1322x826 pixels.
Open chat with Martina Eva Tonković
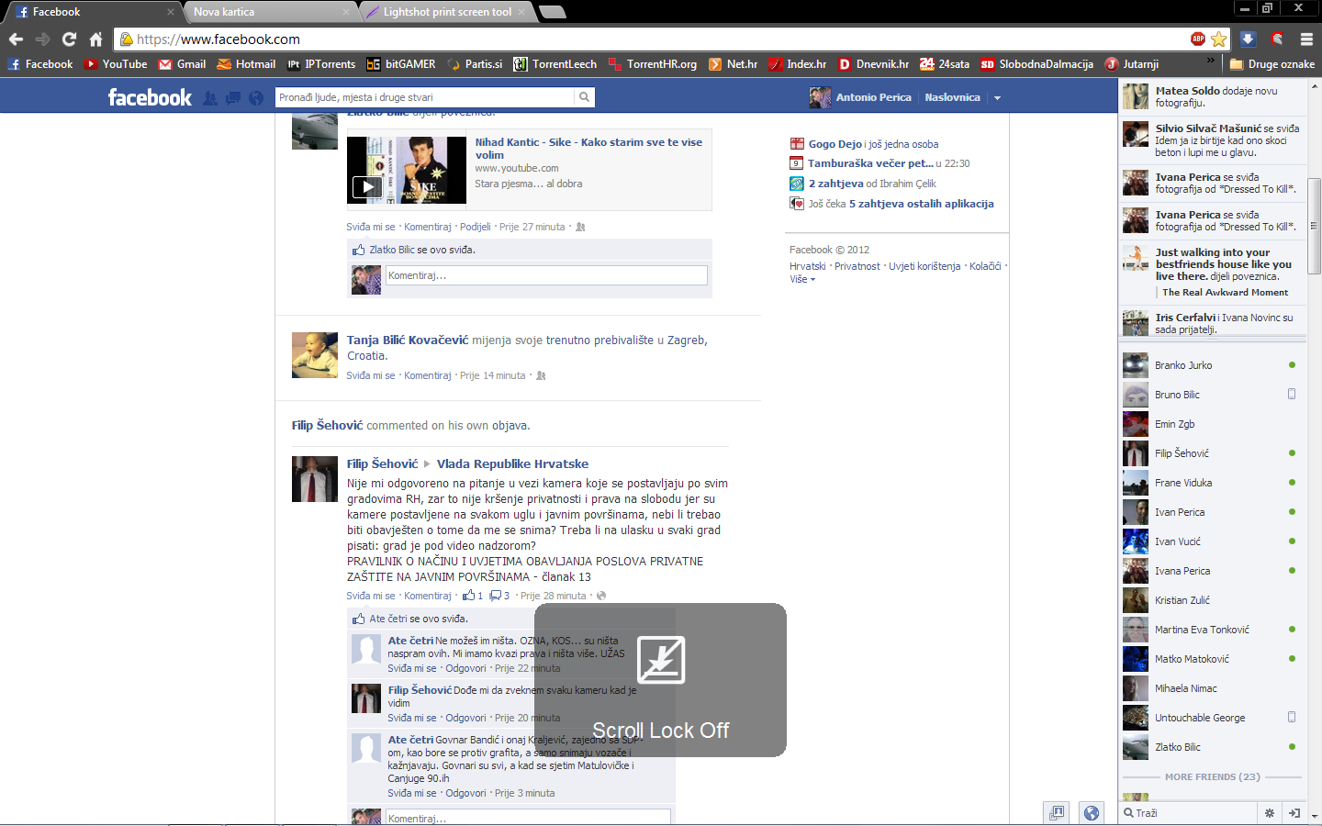click(x=1210, y=630)
